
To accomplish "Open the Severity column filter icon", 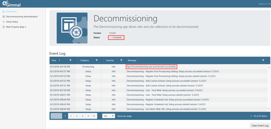I will pos(121,60).
